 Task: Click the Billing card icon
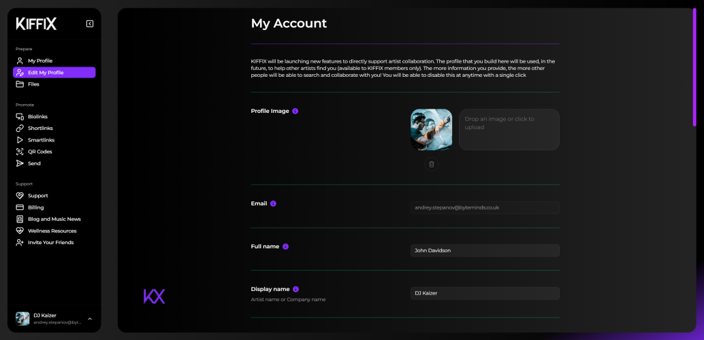[x=20, y=207]
